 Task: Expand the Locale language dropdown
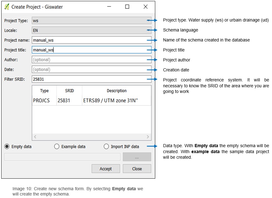click(x=91, y=31)
